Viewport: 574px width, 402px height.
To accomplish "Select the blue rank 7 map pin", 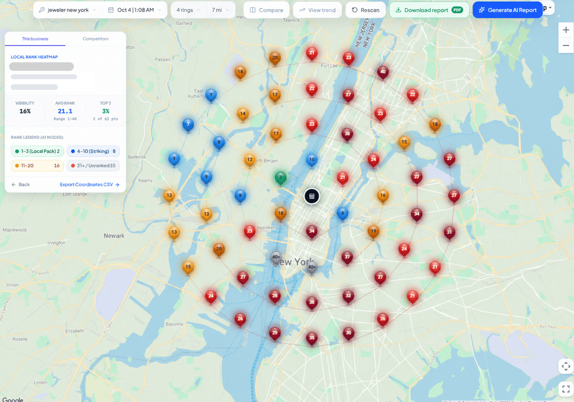I will [188, 125].
